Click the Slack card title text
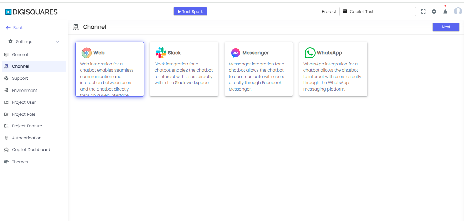The image size is (464, 221). (x=174, y=53)
